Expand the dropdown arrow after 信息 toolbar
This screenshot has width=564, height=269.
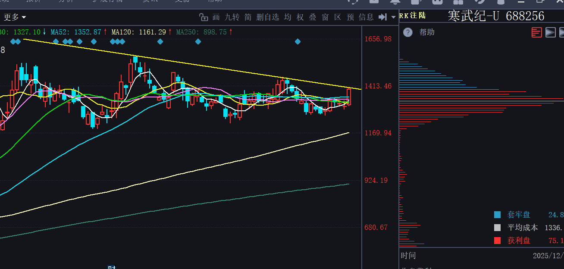tap(393, 17)
